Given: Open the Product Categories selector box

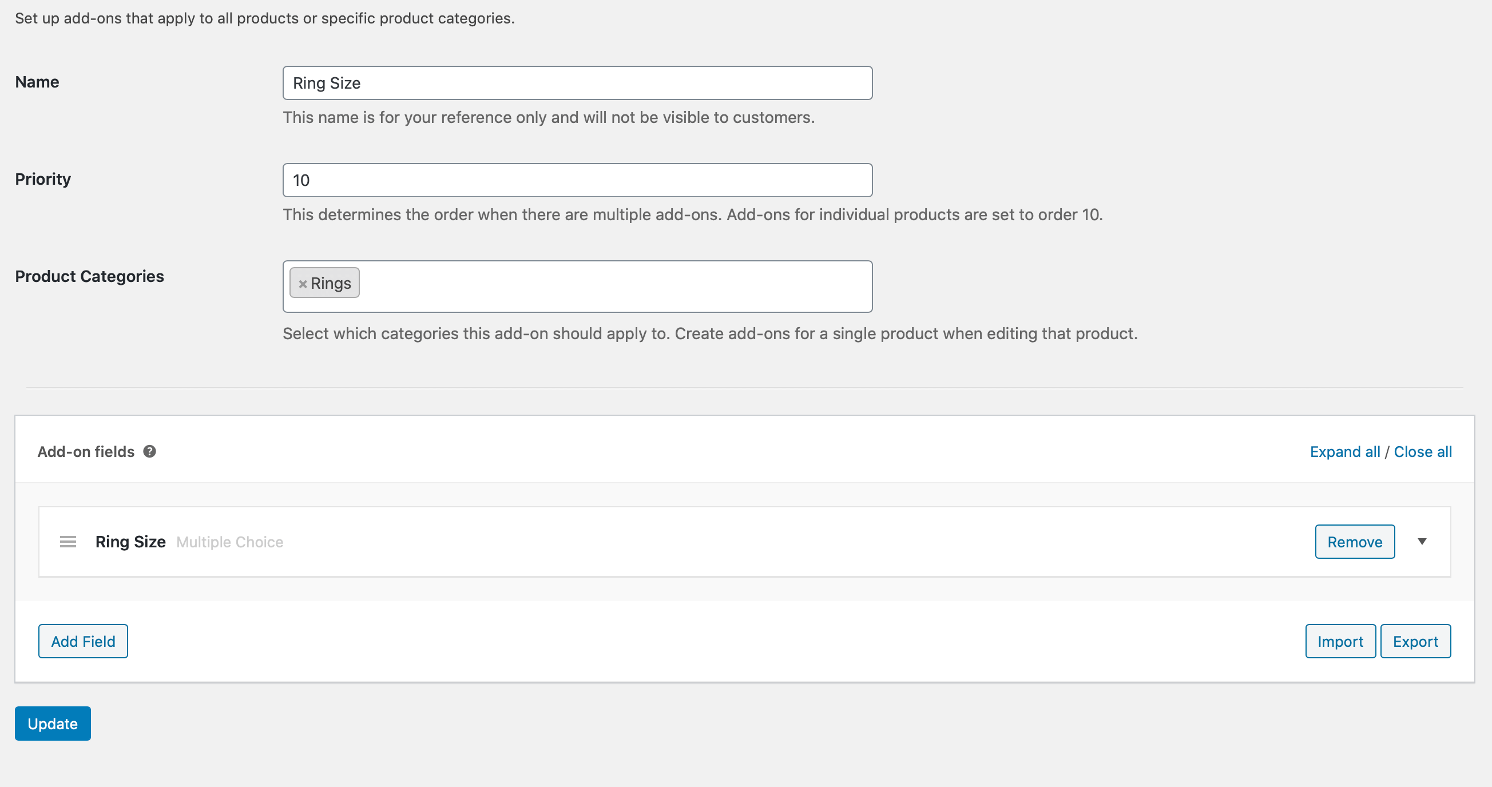Looking at the screenshot, I should [614, 287].
